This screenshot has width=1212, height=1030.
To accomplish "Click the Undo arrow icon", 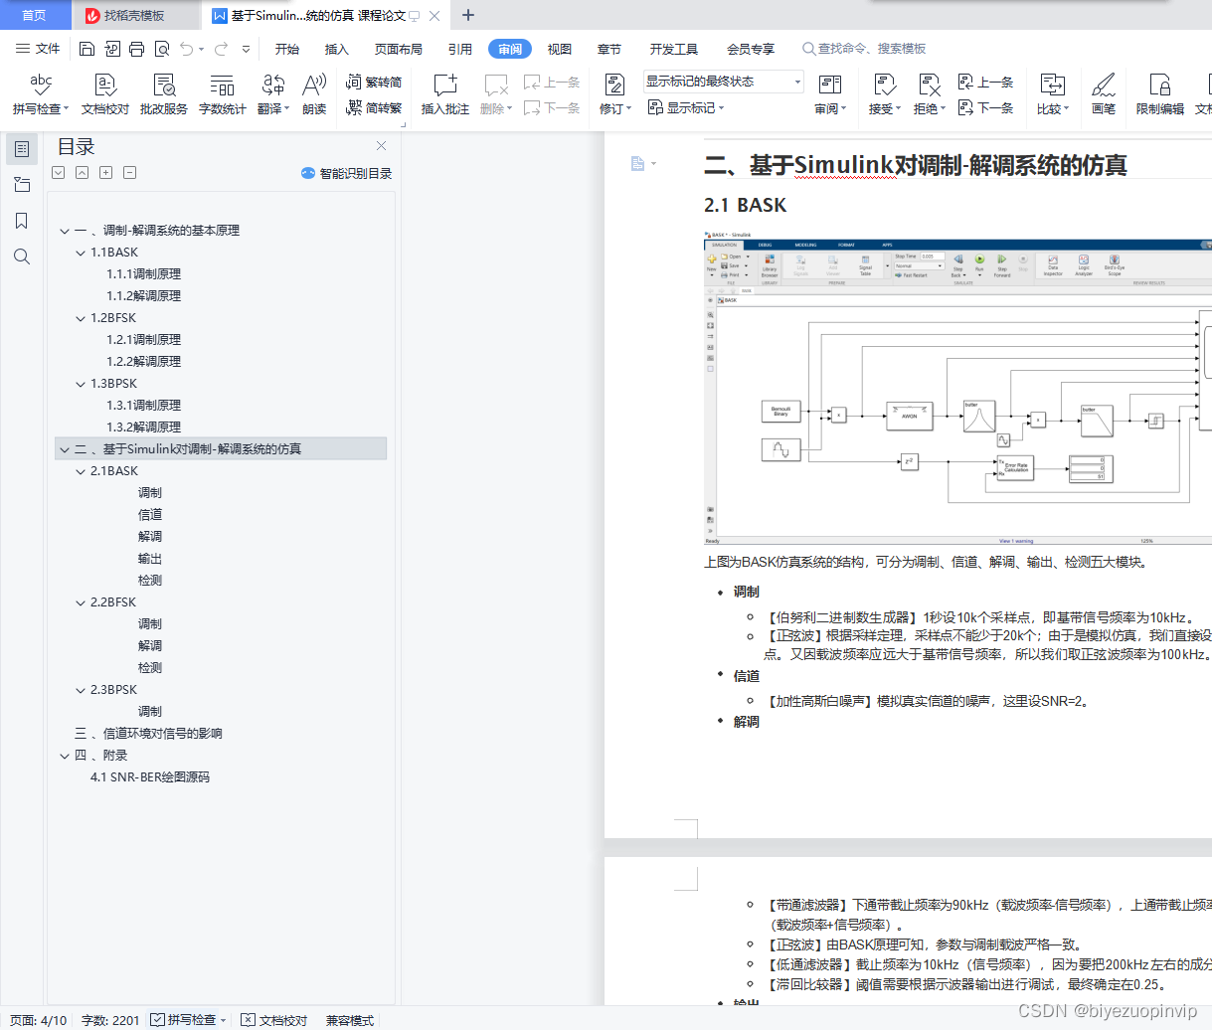I will click(186, 49).
